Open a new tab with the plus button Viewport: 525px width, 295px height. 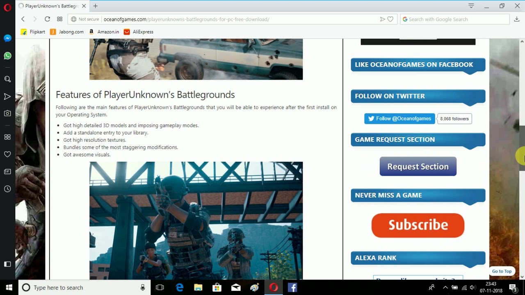tap(95, 6)
